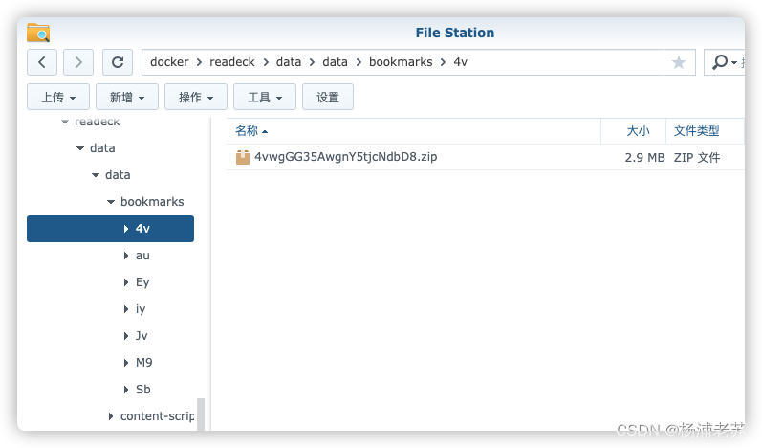Click 4v at the breadcrumb end

click(460, 62)
